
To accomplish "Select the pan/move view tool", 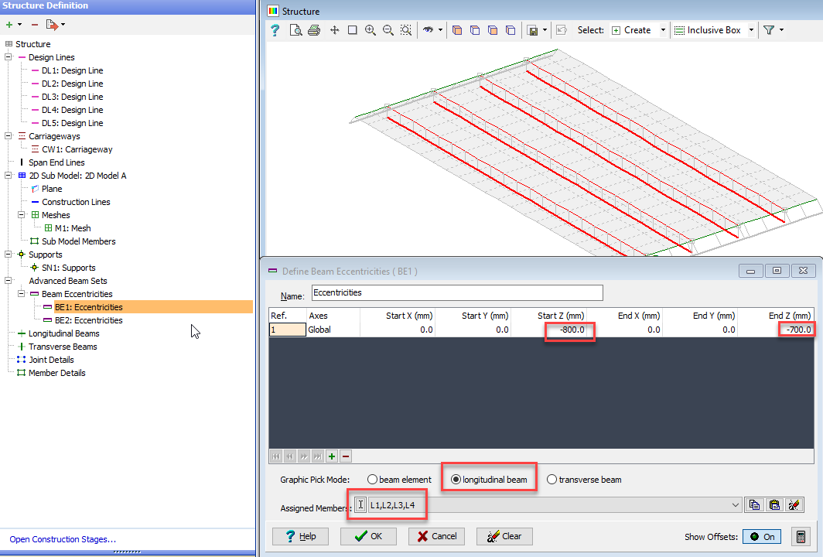I will (335, 29).
